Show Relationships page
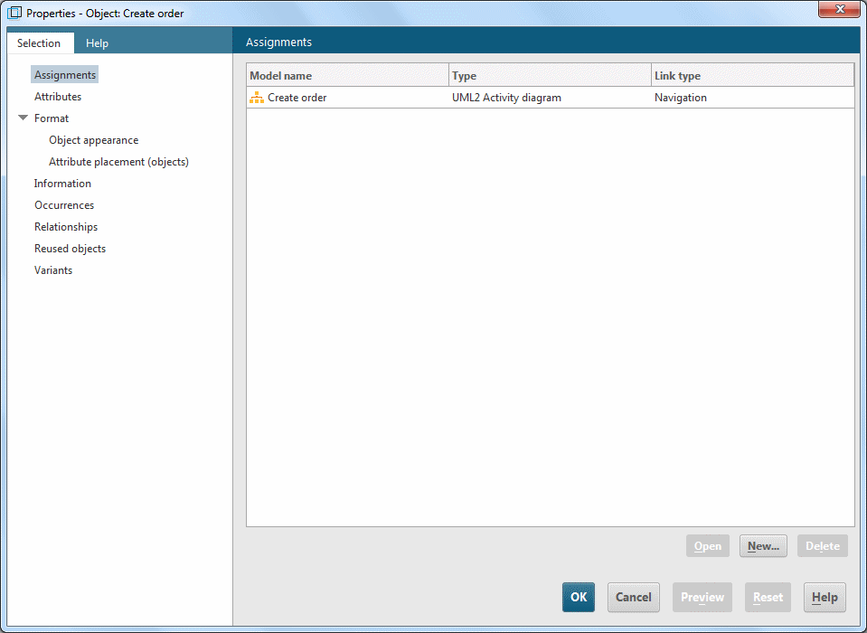Screen dimensions: 867x633 point(66,227)
